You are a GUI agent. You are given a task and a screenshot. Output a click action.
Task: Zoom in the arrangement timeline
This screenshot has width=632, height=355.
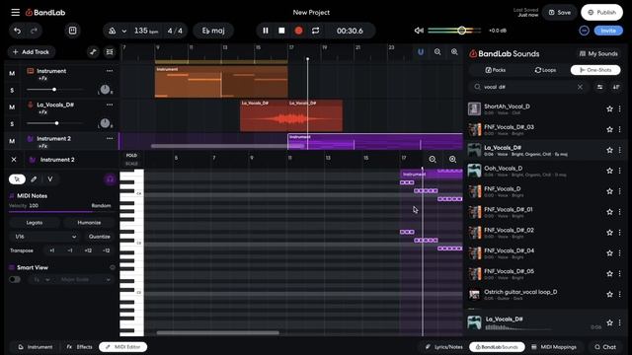[454, 52]
